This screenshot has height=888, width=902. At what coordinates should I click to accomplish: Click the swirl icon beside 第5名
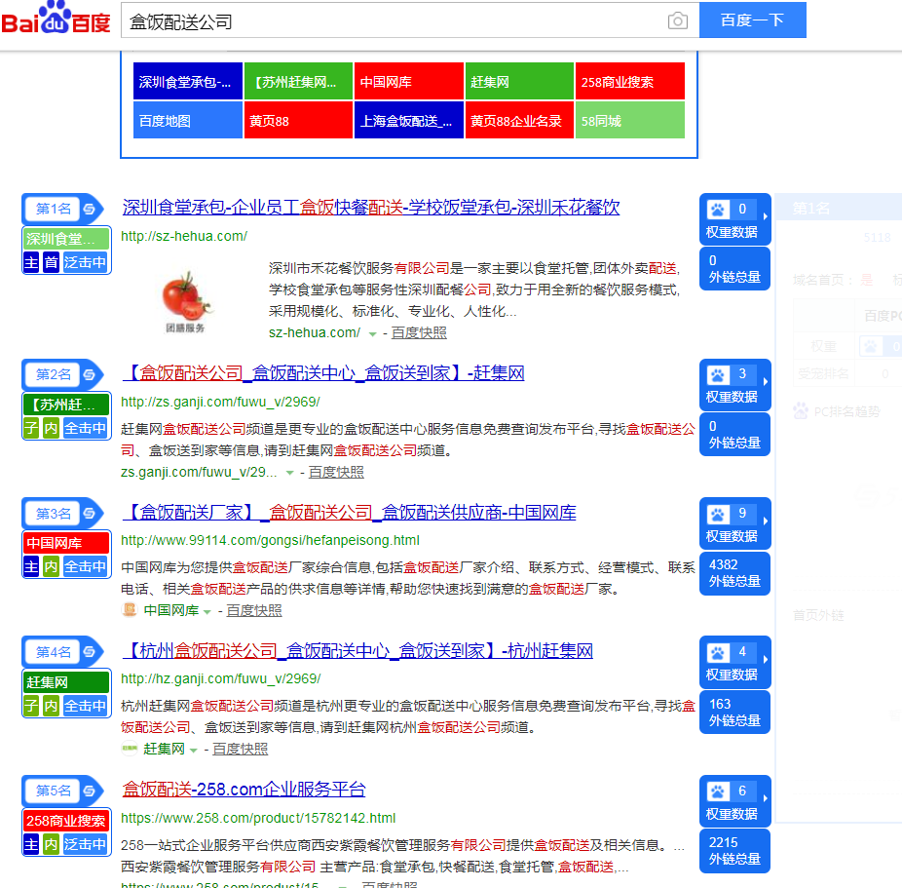[90, 791]
